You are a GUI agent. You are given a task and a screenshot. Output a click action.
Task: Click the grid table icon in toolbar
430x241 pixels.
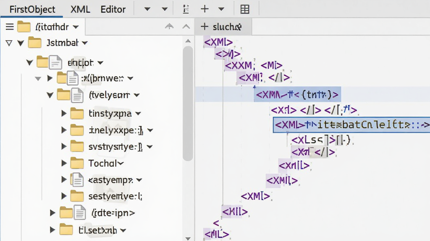click(245, 9)
